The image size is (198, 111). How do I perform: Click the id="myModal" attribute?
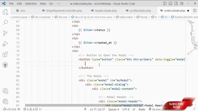pyautogui.click(x=120, y=80)
